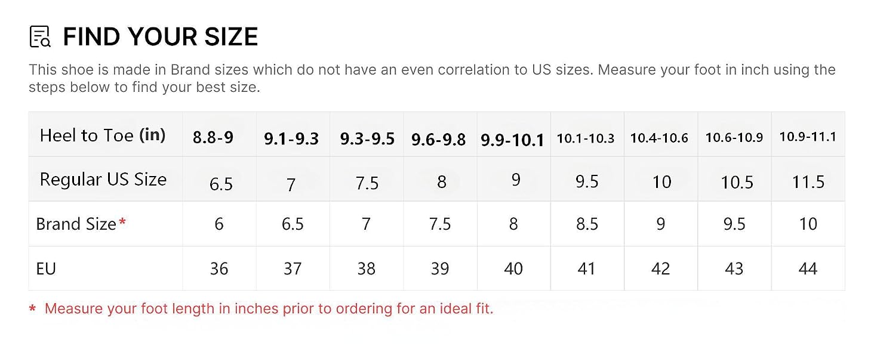Click the red asterisk beside Brand Size
The image size is (874, 358).
(122, 222)
